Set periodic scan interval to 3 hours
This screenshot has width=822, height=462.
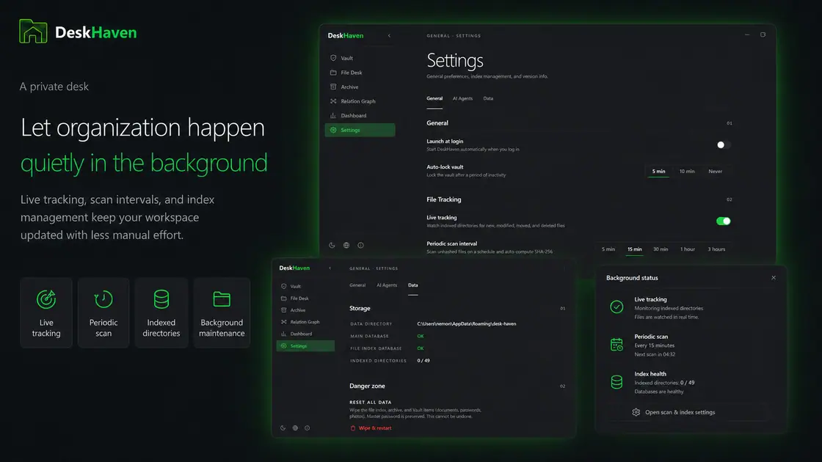coord(716,249)
